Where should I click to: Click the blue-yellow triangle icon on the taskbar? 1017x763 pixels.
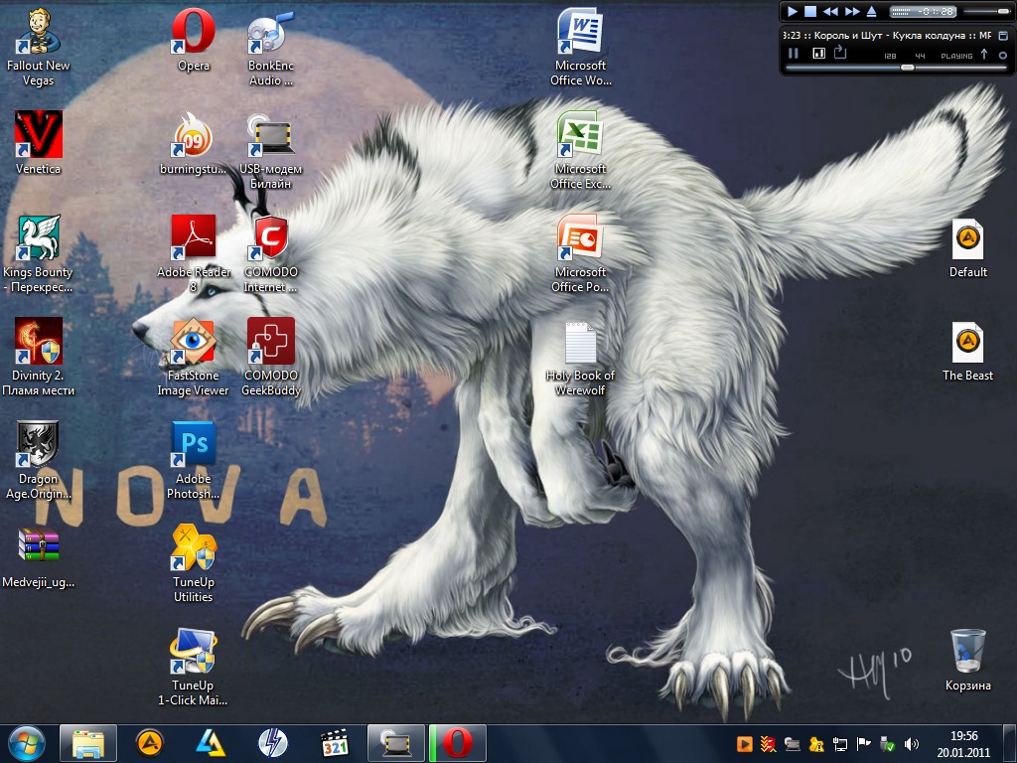(212, 743)
